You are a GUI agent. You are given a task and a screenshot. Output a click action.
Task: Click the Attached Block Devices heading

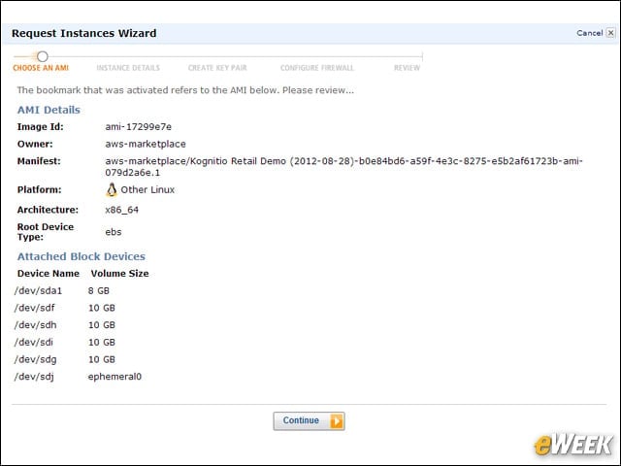pos(82,256)
